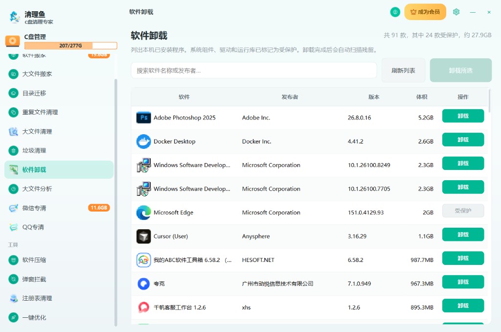This screenshot has width=501, height=332.
Task: Click the 我的ABC软件工具箱 app icon
Action: (143, 260)
